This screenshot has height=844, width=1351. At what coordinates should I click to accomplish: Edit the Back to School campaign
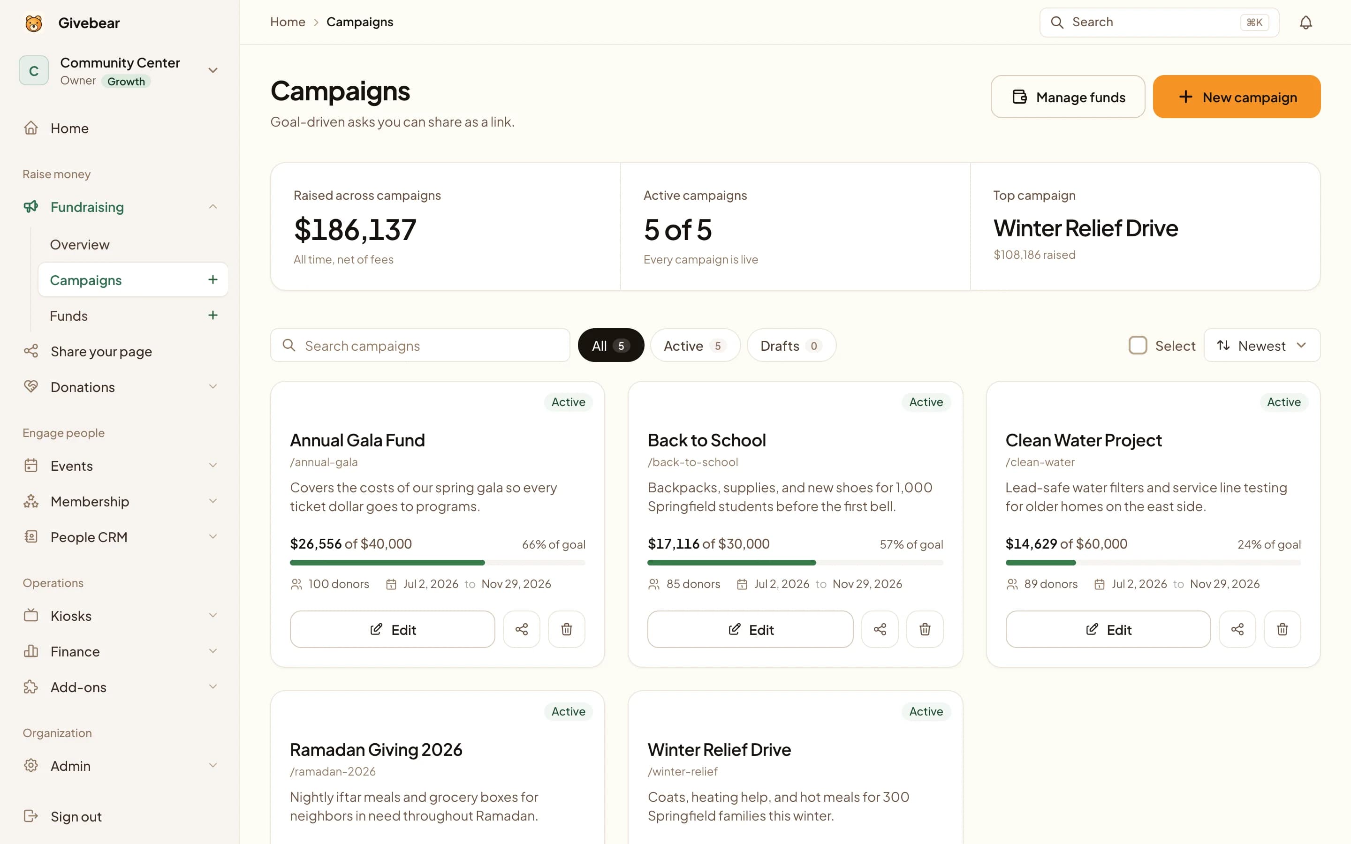pos(750,629)
